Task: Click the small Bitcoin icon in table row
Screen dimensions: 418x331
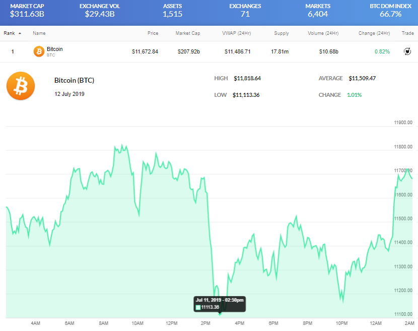Action: click(x=39, y=51)
